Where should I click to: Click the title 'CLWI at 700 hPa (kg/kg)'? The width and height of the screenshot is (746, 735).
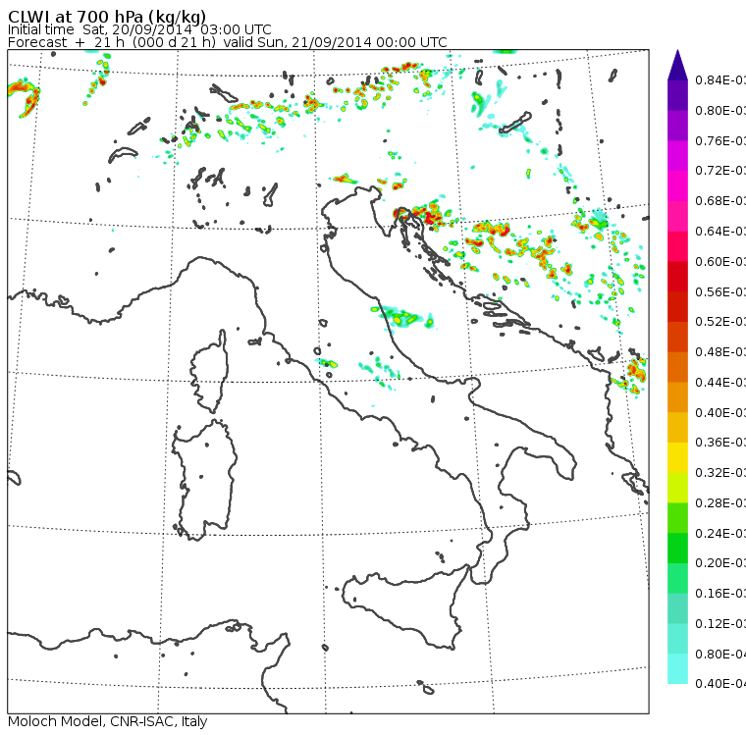coord(107,16)
